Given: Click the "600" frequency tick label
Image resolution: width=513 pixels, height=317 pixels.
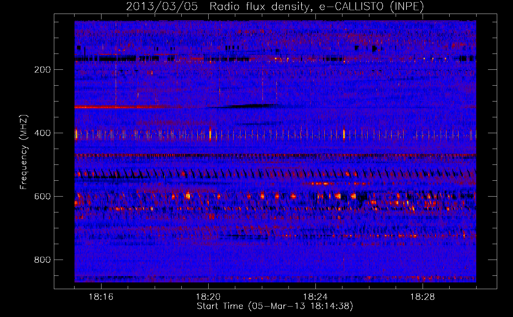Looking at the screenshot, I should [x=42, y=197].
